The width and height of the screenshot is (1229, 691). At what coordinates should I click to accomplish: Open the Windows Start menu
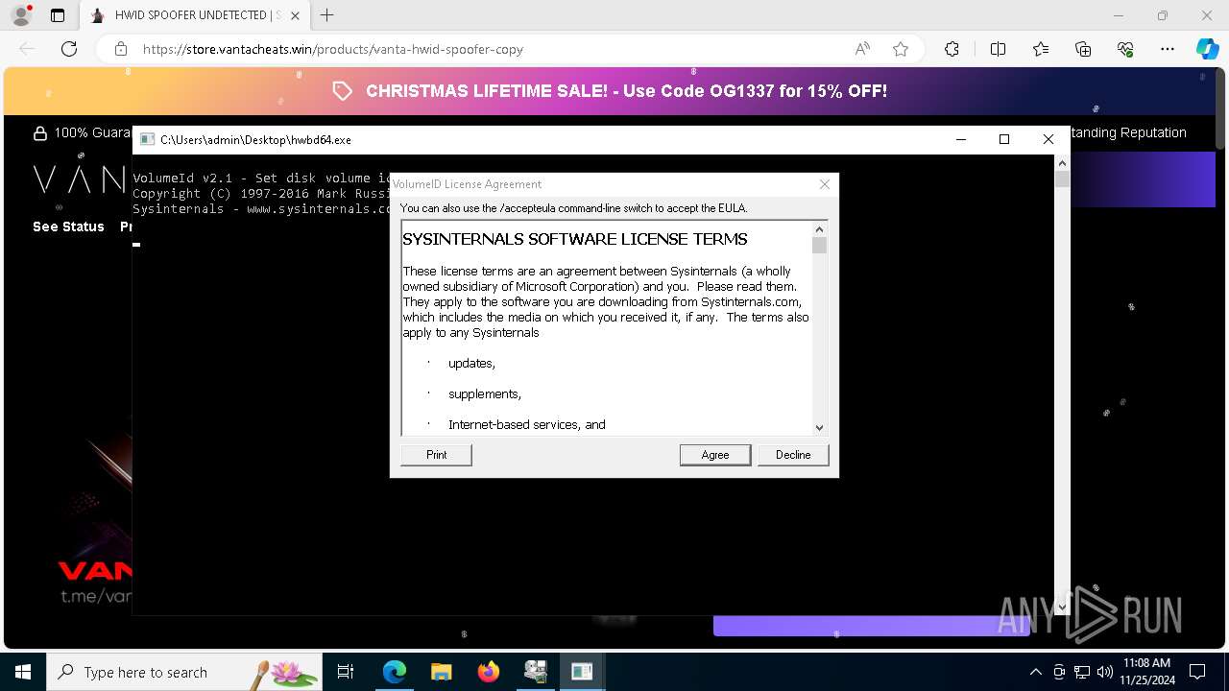[23, 672]
